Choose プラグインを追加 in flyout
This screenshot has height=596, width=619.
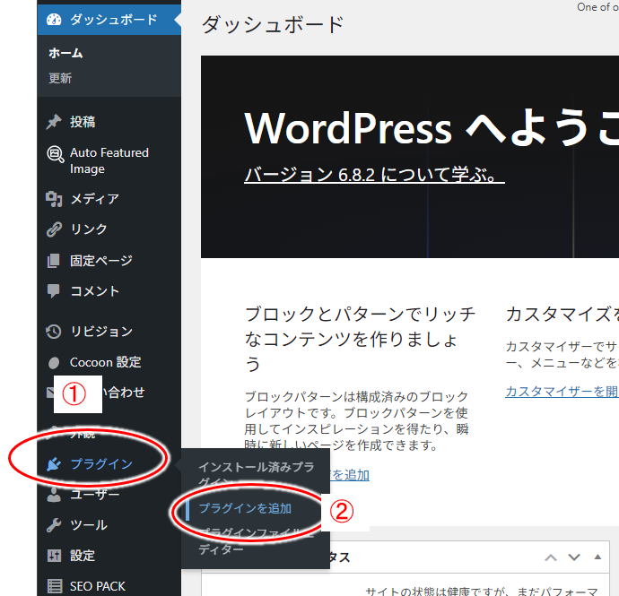point(245,508)
